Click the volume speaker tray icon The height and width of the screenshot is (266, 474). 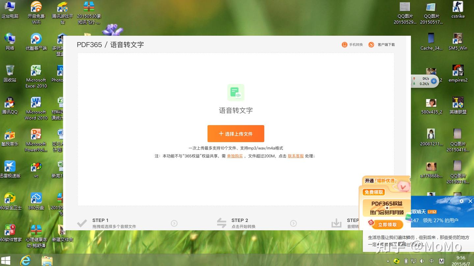pos(422,261)
